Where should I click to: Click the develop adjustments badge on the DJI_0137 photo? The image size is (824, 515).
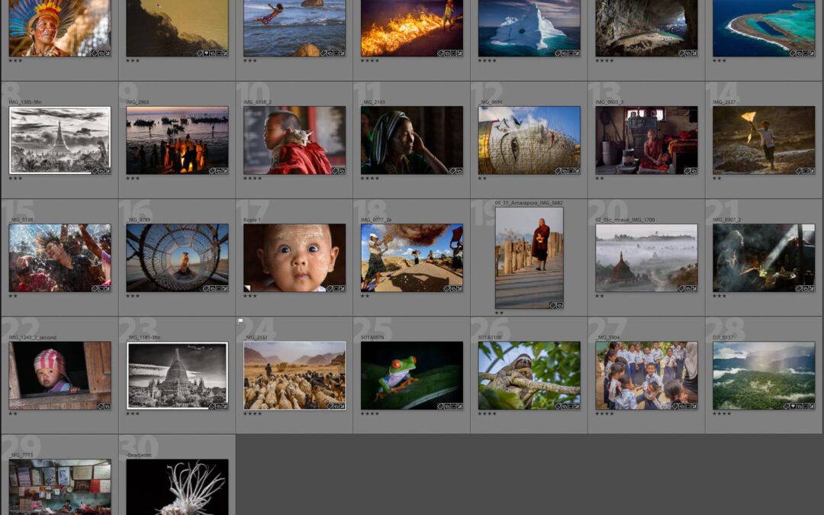coord(811,406)
